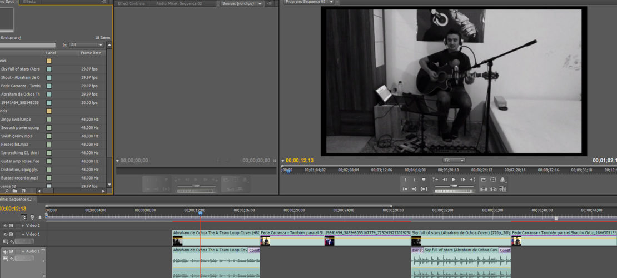Enable Snap in the timeline panel
This screenshot has height=278, width=617.
(24, 217)
